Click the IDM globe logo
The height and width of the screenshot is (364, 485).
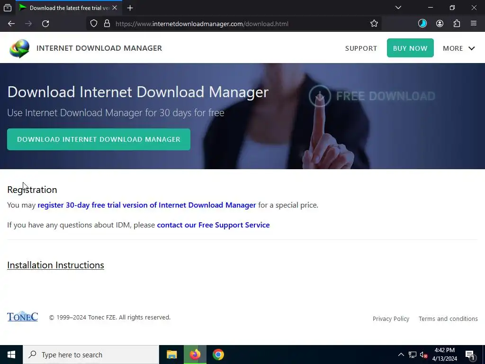tap(19, 48)
